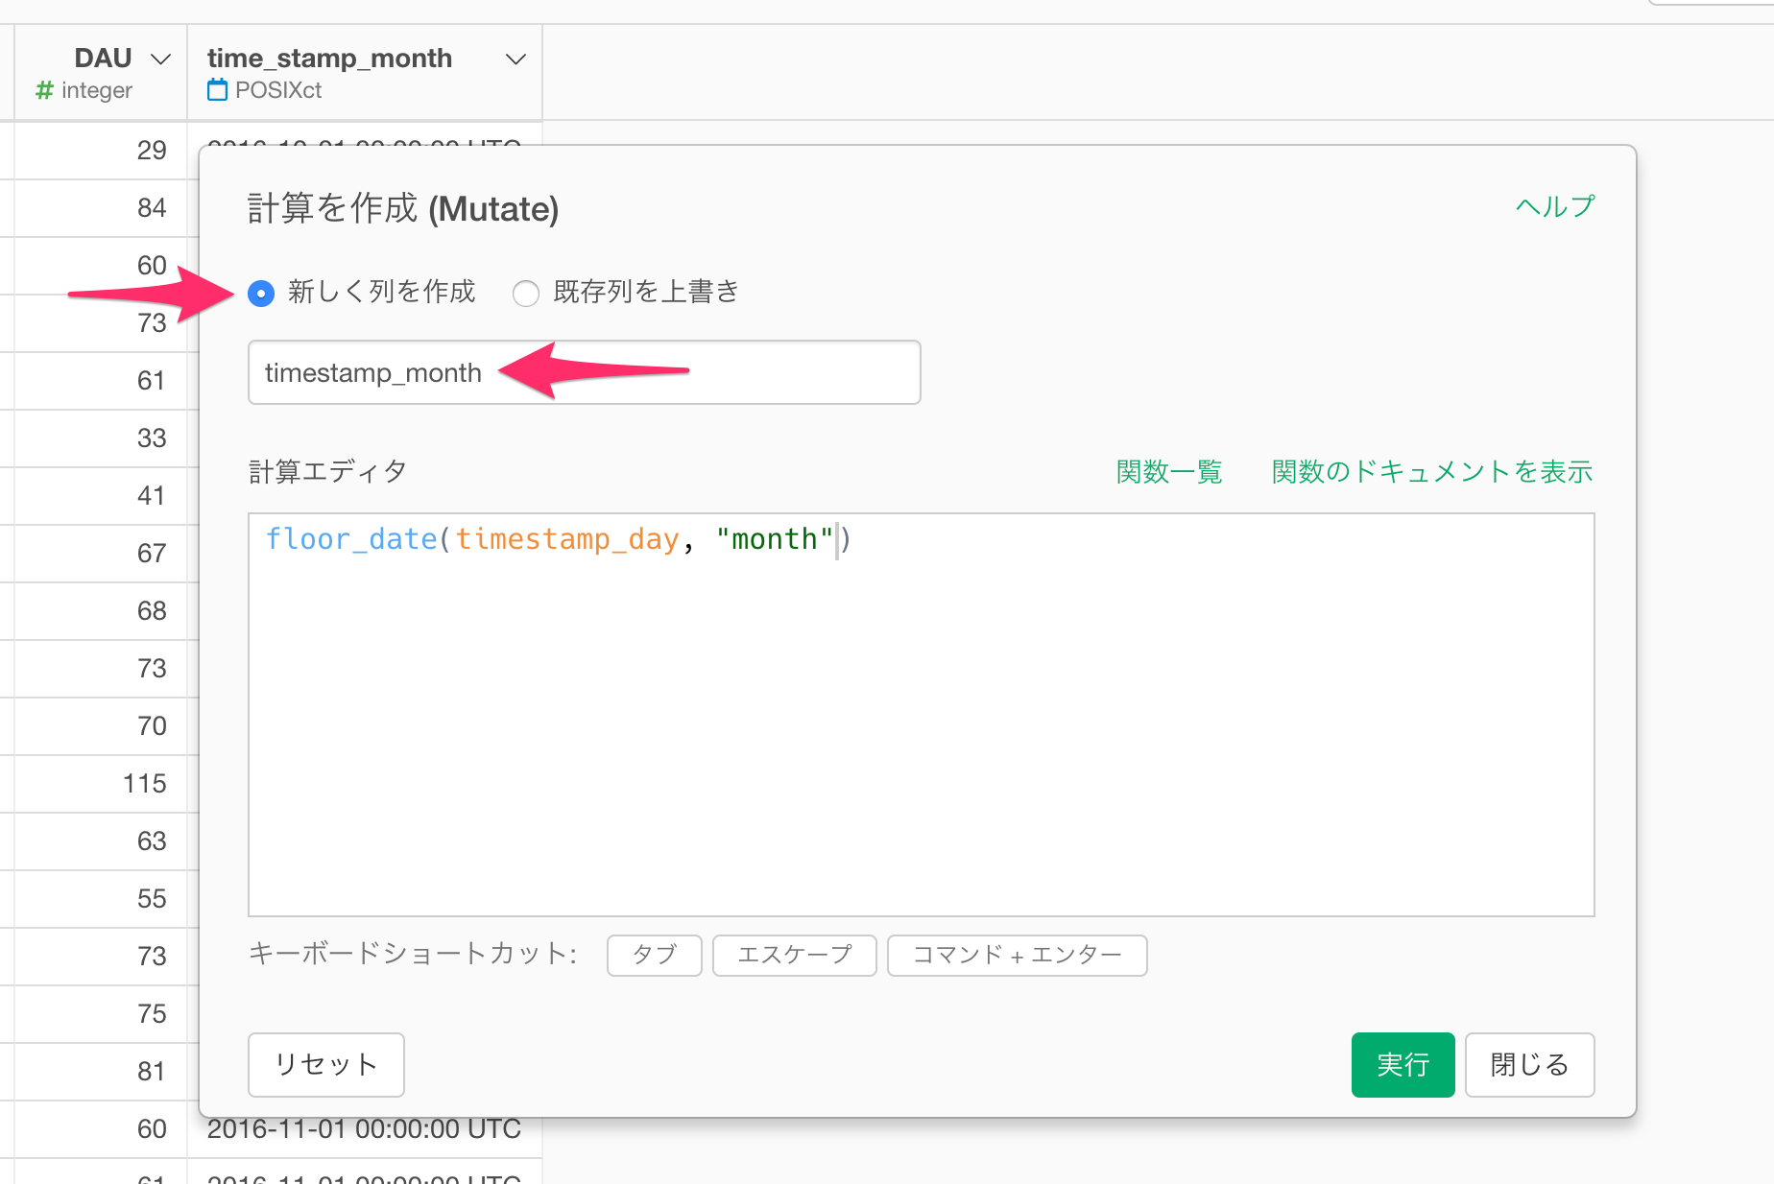Select the 既存列を上書き radio button

coord(526,293)
